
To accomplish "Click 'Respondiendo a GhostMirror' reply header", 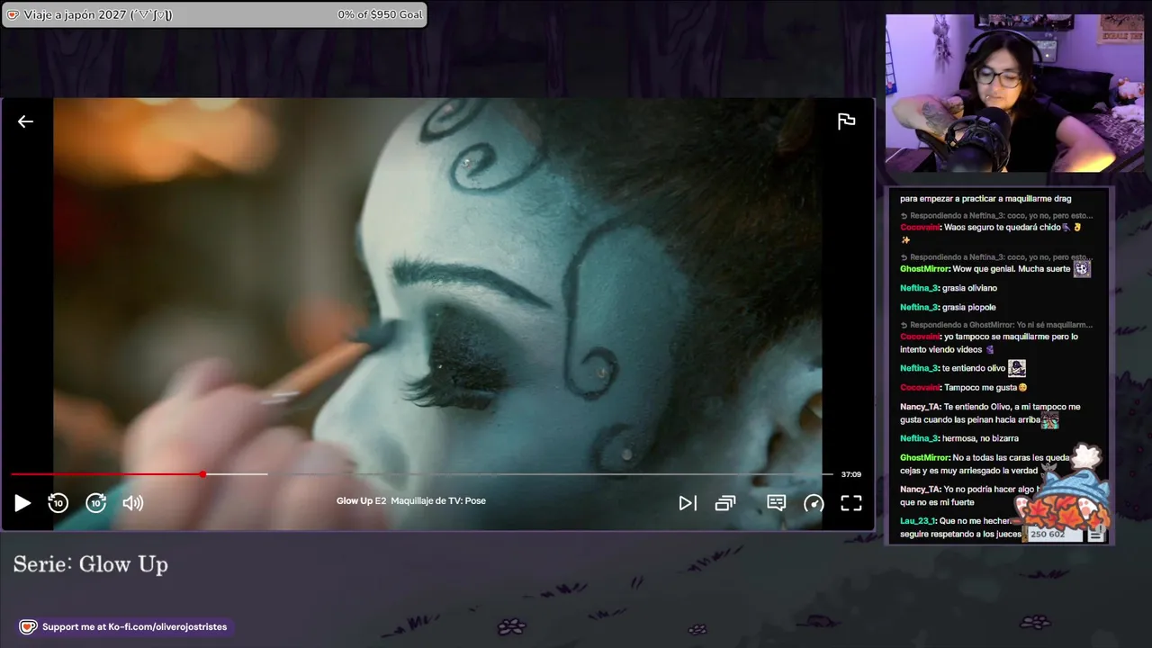I will [996, 325].
